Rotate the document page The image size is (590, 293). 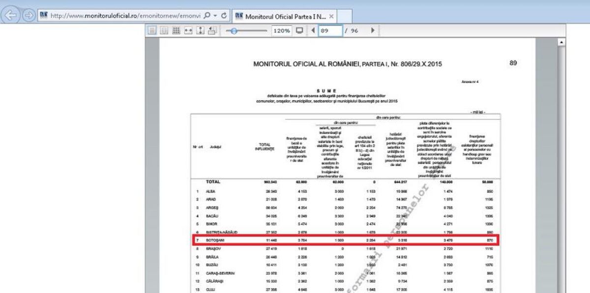(x=212, y=30)
